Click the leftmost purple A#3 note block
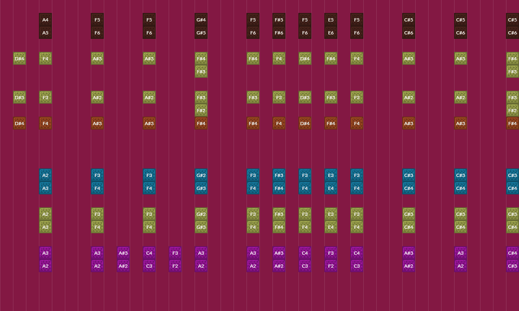The height and width of the screenshot is (311, 519). coord(123,253)
